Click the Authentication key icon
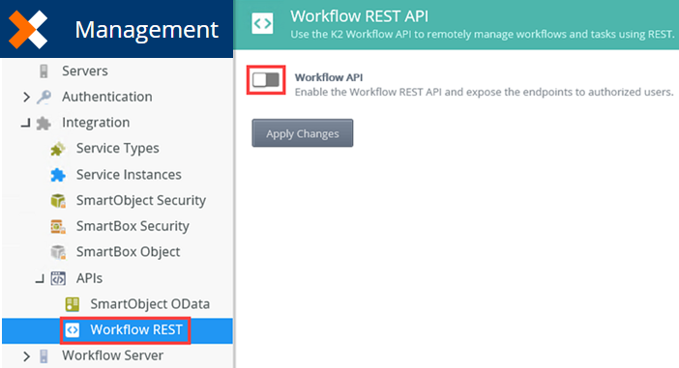 coord(44,97)
